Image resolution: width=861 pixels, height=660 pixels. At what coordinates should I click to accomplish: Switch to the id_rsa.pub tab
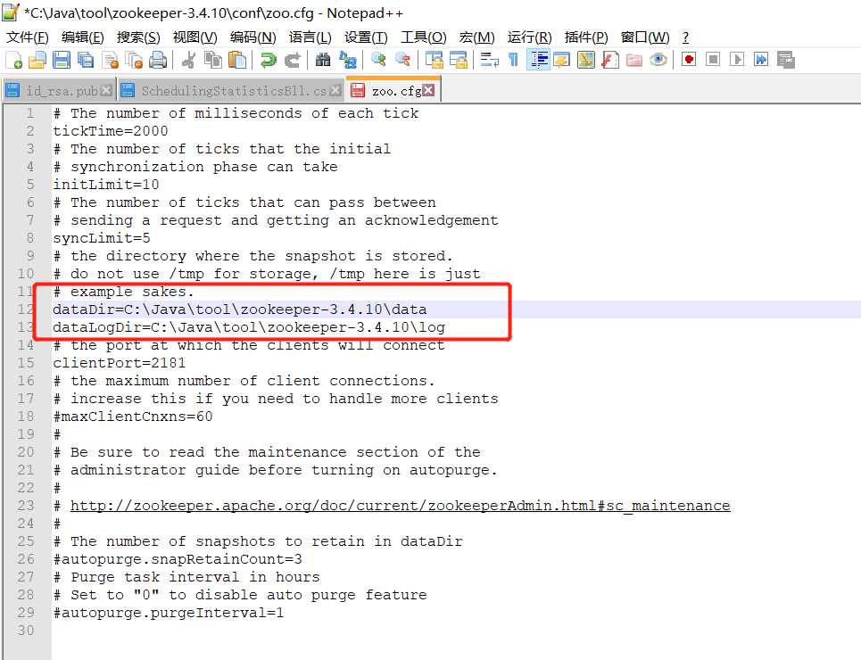tap(62, 91)
